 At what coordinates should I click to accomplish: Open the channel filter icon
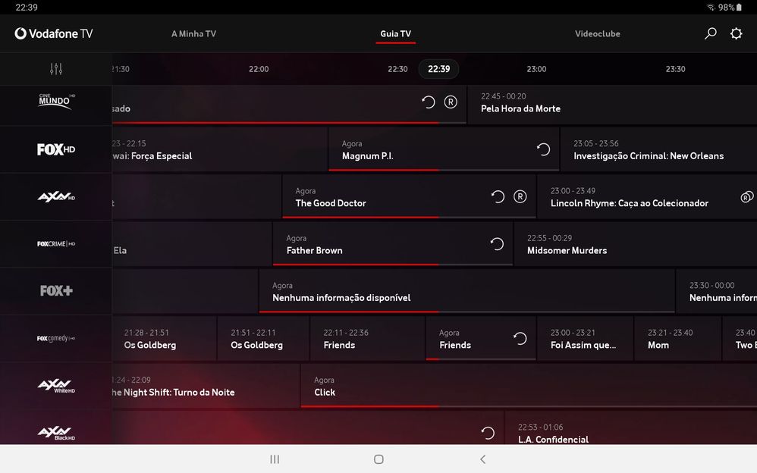click(x=55, y=68)
